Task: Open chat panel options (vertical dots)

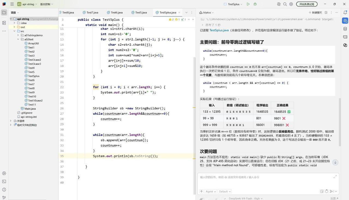Action: click(331, 13)
